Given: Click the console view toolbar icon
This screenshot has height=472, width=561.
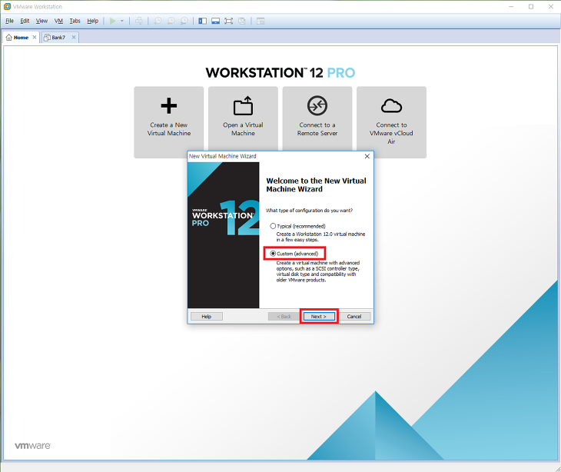Looking at the screenshot, I should (x=261, y=21).
